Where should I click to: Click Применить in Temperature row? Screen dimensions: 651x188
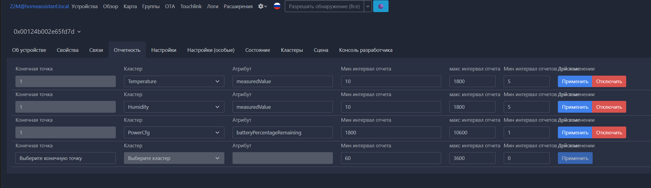[575, 81]
